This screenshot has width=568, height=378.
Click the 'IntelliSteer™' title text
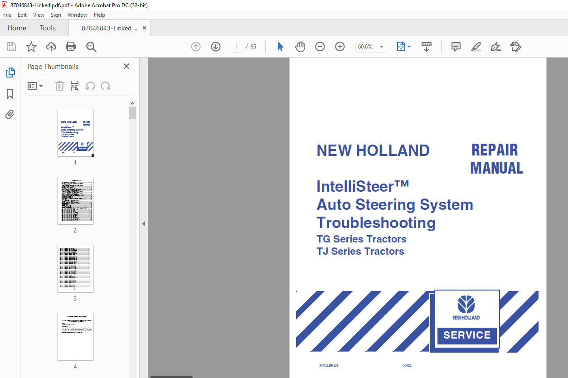[363, 186]
